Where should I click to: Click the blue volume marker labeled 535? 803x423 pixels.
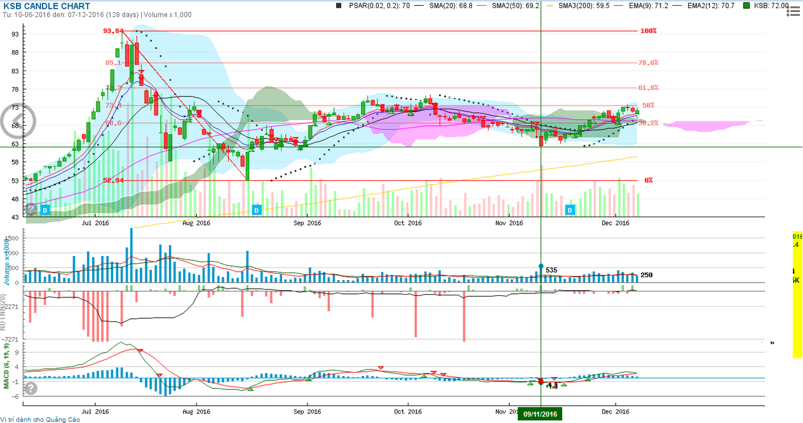(541, 266)
